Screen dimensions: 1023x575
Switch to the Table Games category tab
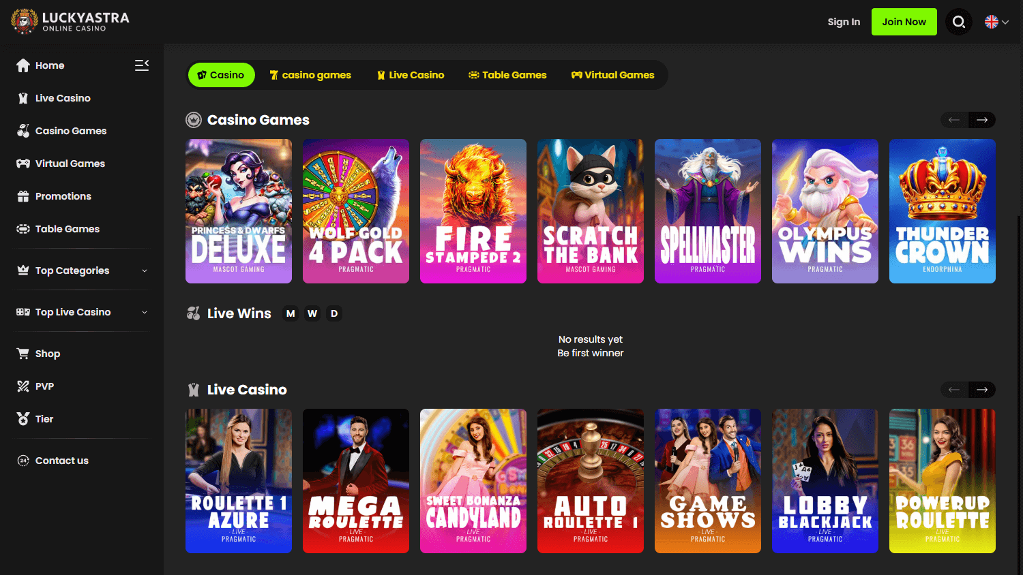click(x=507, y=75)
